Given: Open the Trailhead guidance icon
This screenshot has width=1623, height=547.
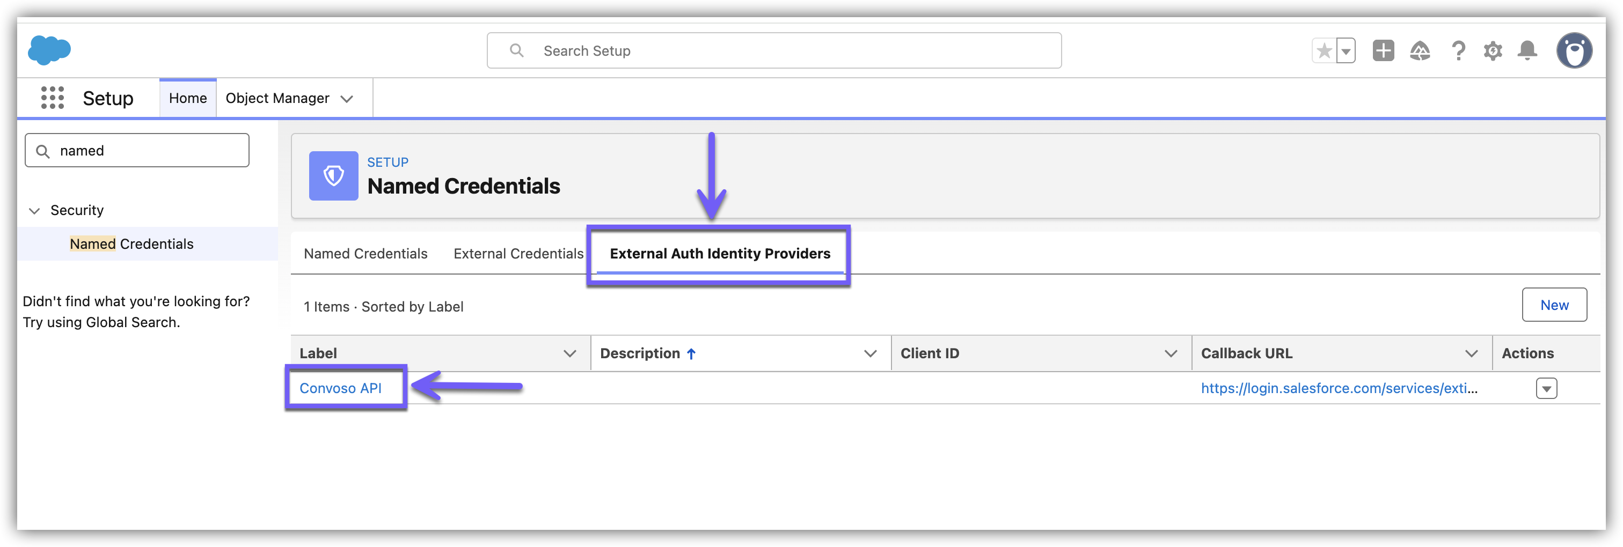Looking at the screenshot, I should (x=1420, y=51).
